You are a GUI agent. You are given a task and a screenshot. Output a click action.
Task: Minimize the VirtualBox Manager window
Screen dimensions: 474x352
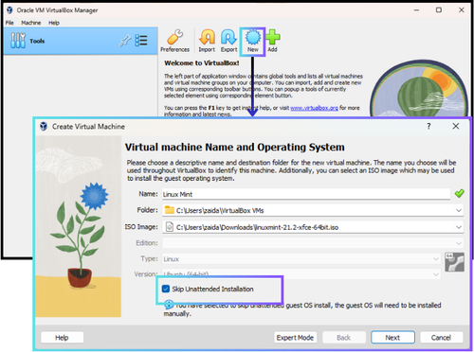click(x=416, y=10)
